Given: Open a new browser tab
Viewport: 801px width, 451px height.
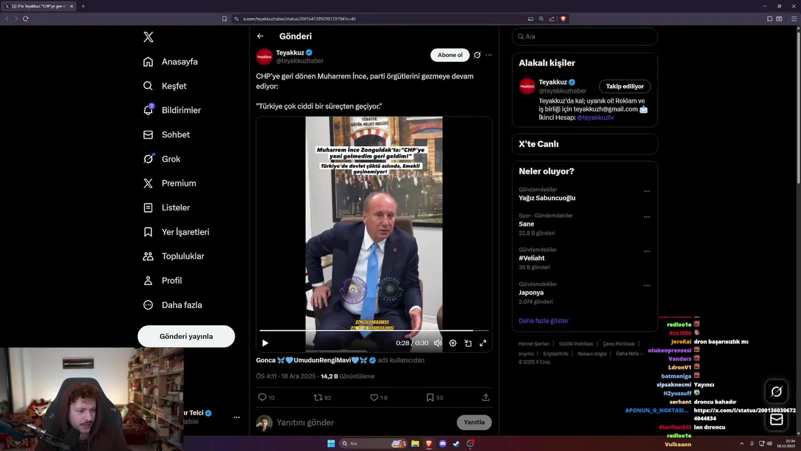Looking at the screenshot, I should tap(83, 6).
